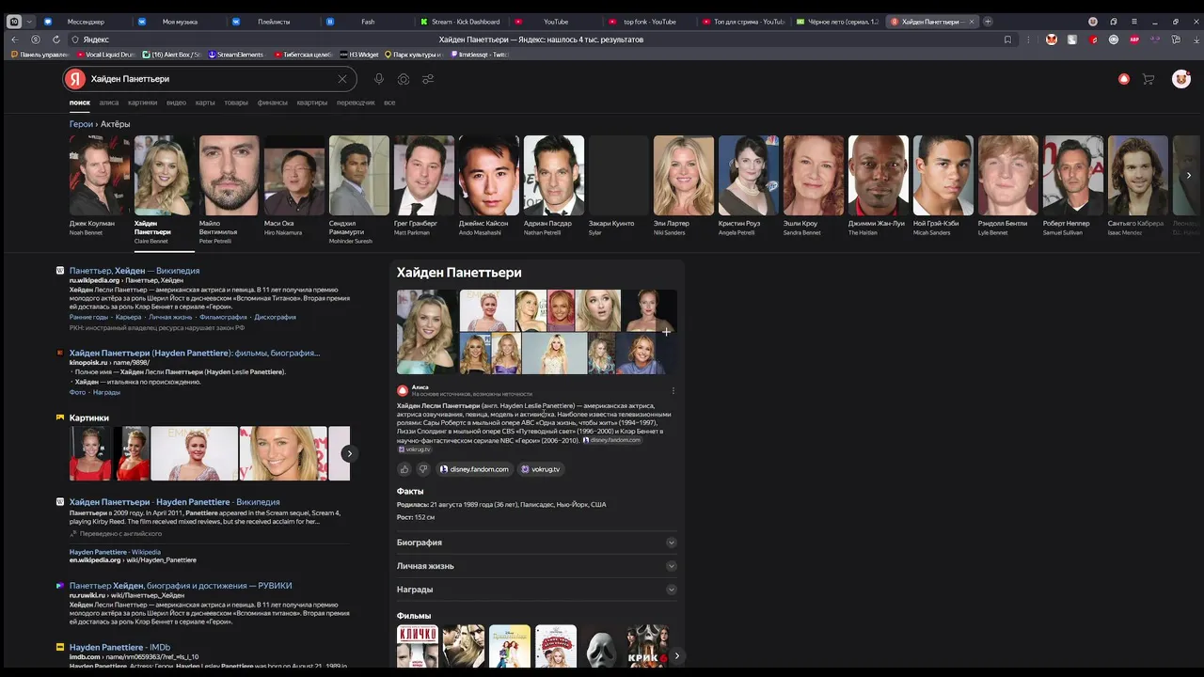Expand the Личная жизнь section
This screenshot has height=677, width=1204.
[x=537, y=566]
